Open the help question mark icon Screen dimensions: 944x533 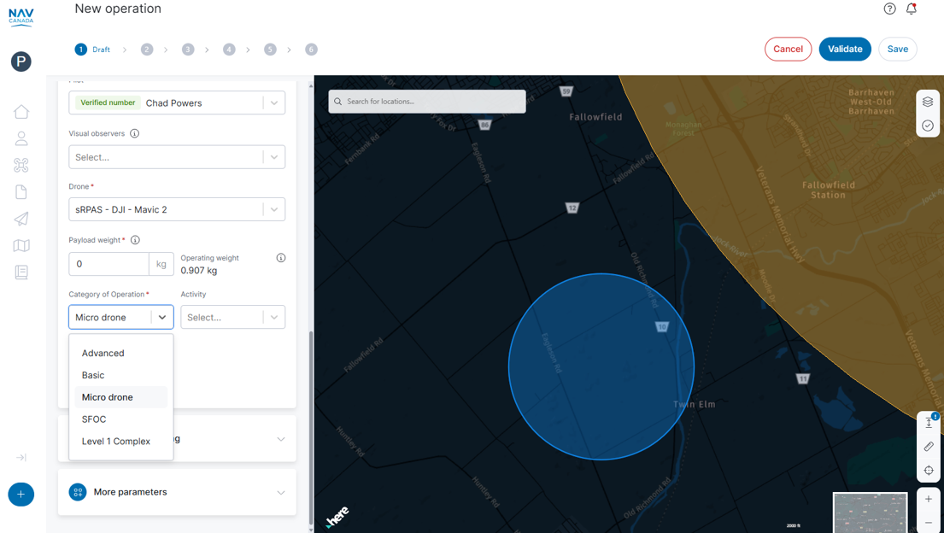point(889,9)
